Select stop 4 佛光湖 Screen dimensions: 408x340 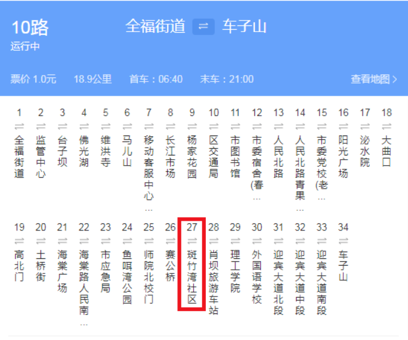(x=84, y=151)
